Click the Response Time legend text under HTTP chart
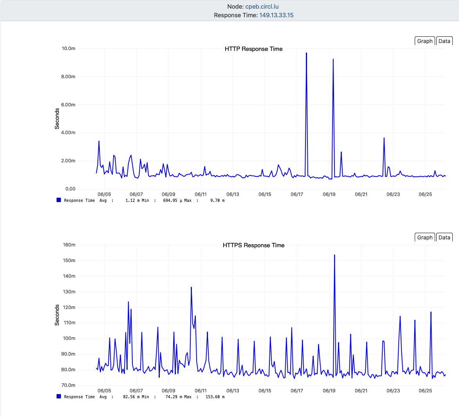459x417 pixels. coord(80,201)
